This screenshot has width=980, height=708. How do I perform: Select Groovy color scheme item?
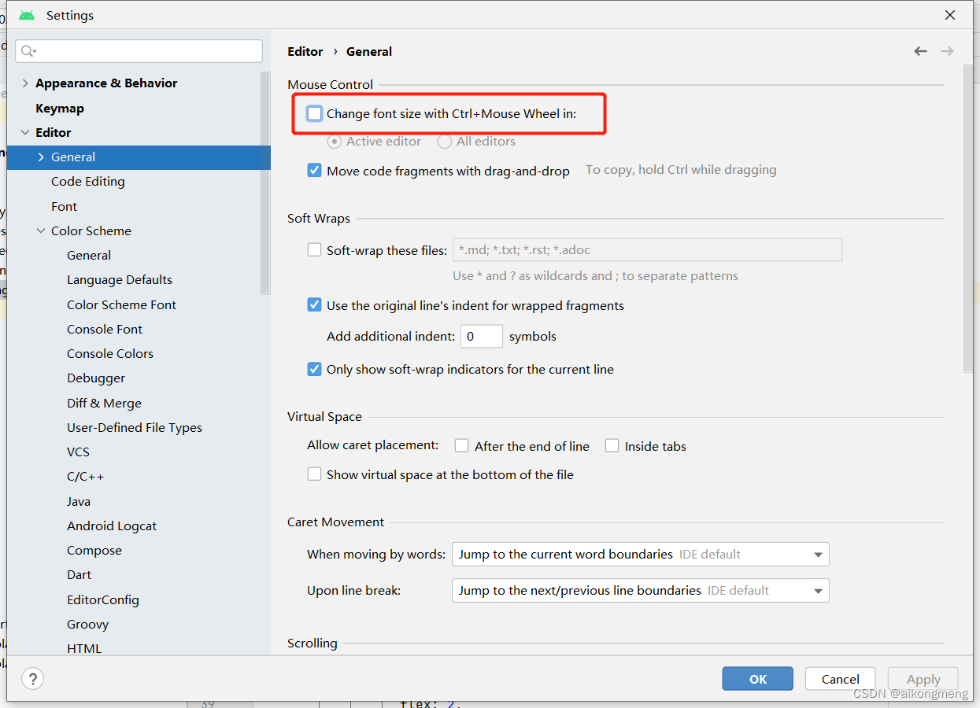(x=88, y=625)
